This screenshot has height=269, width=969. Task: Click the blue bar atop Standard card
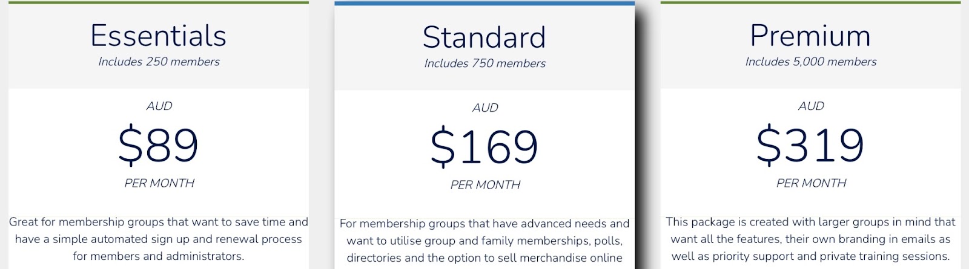click(484, 3)
